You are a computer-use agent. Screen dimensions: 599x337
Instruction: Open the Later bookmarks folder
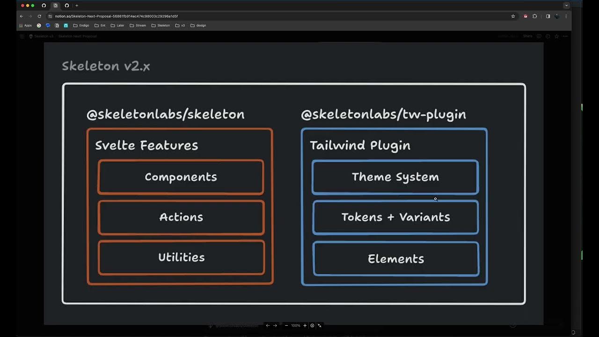[x=117, y=25]
